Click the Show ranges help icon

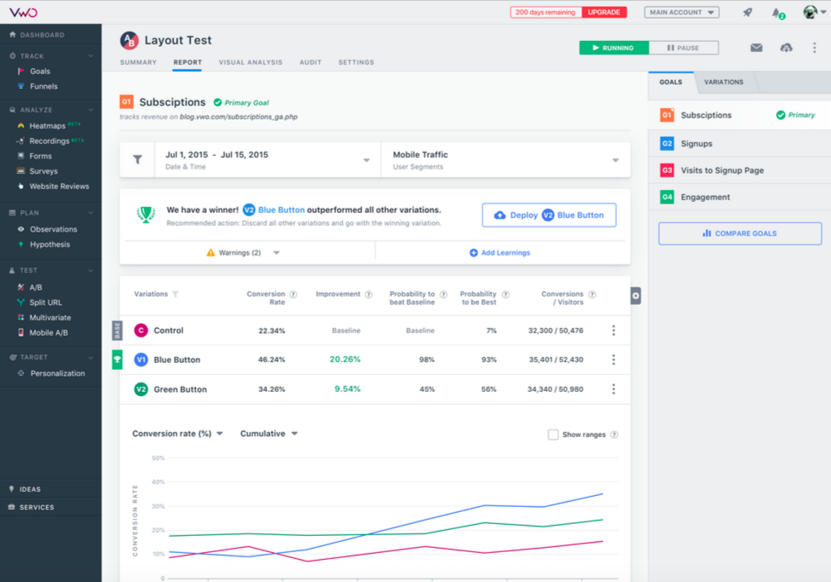[615, 435]
